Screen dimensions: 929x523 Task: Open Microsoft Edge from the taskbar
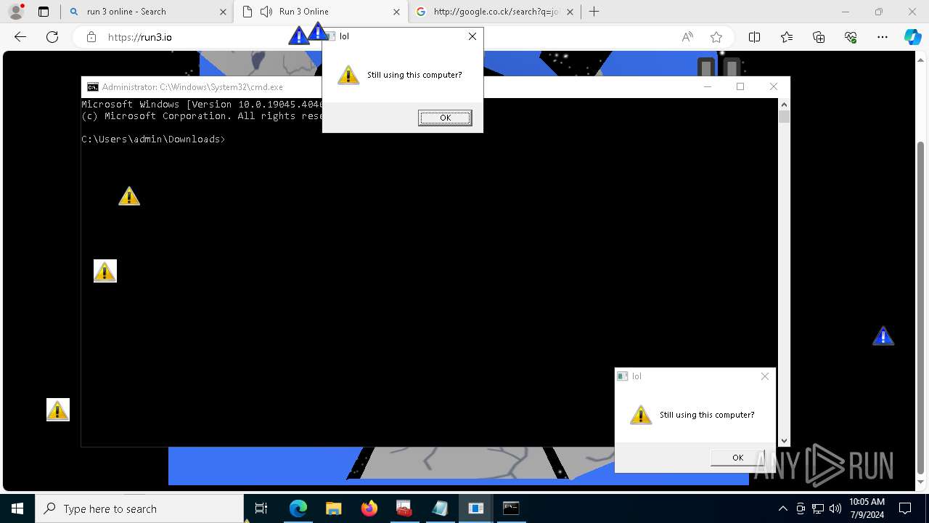click(298, 508)
